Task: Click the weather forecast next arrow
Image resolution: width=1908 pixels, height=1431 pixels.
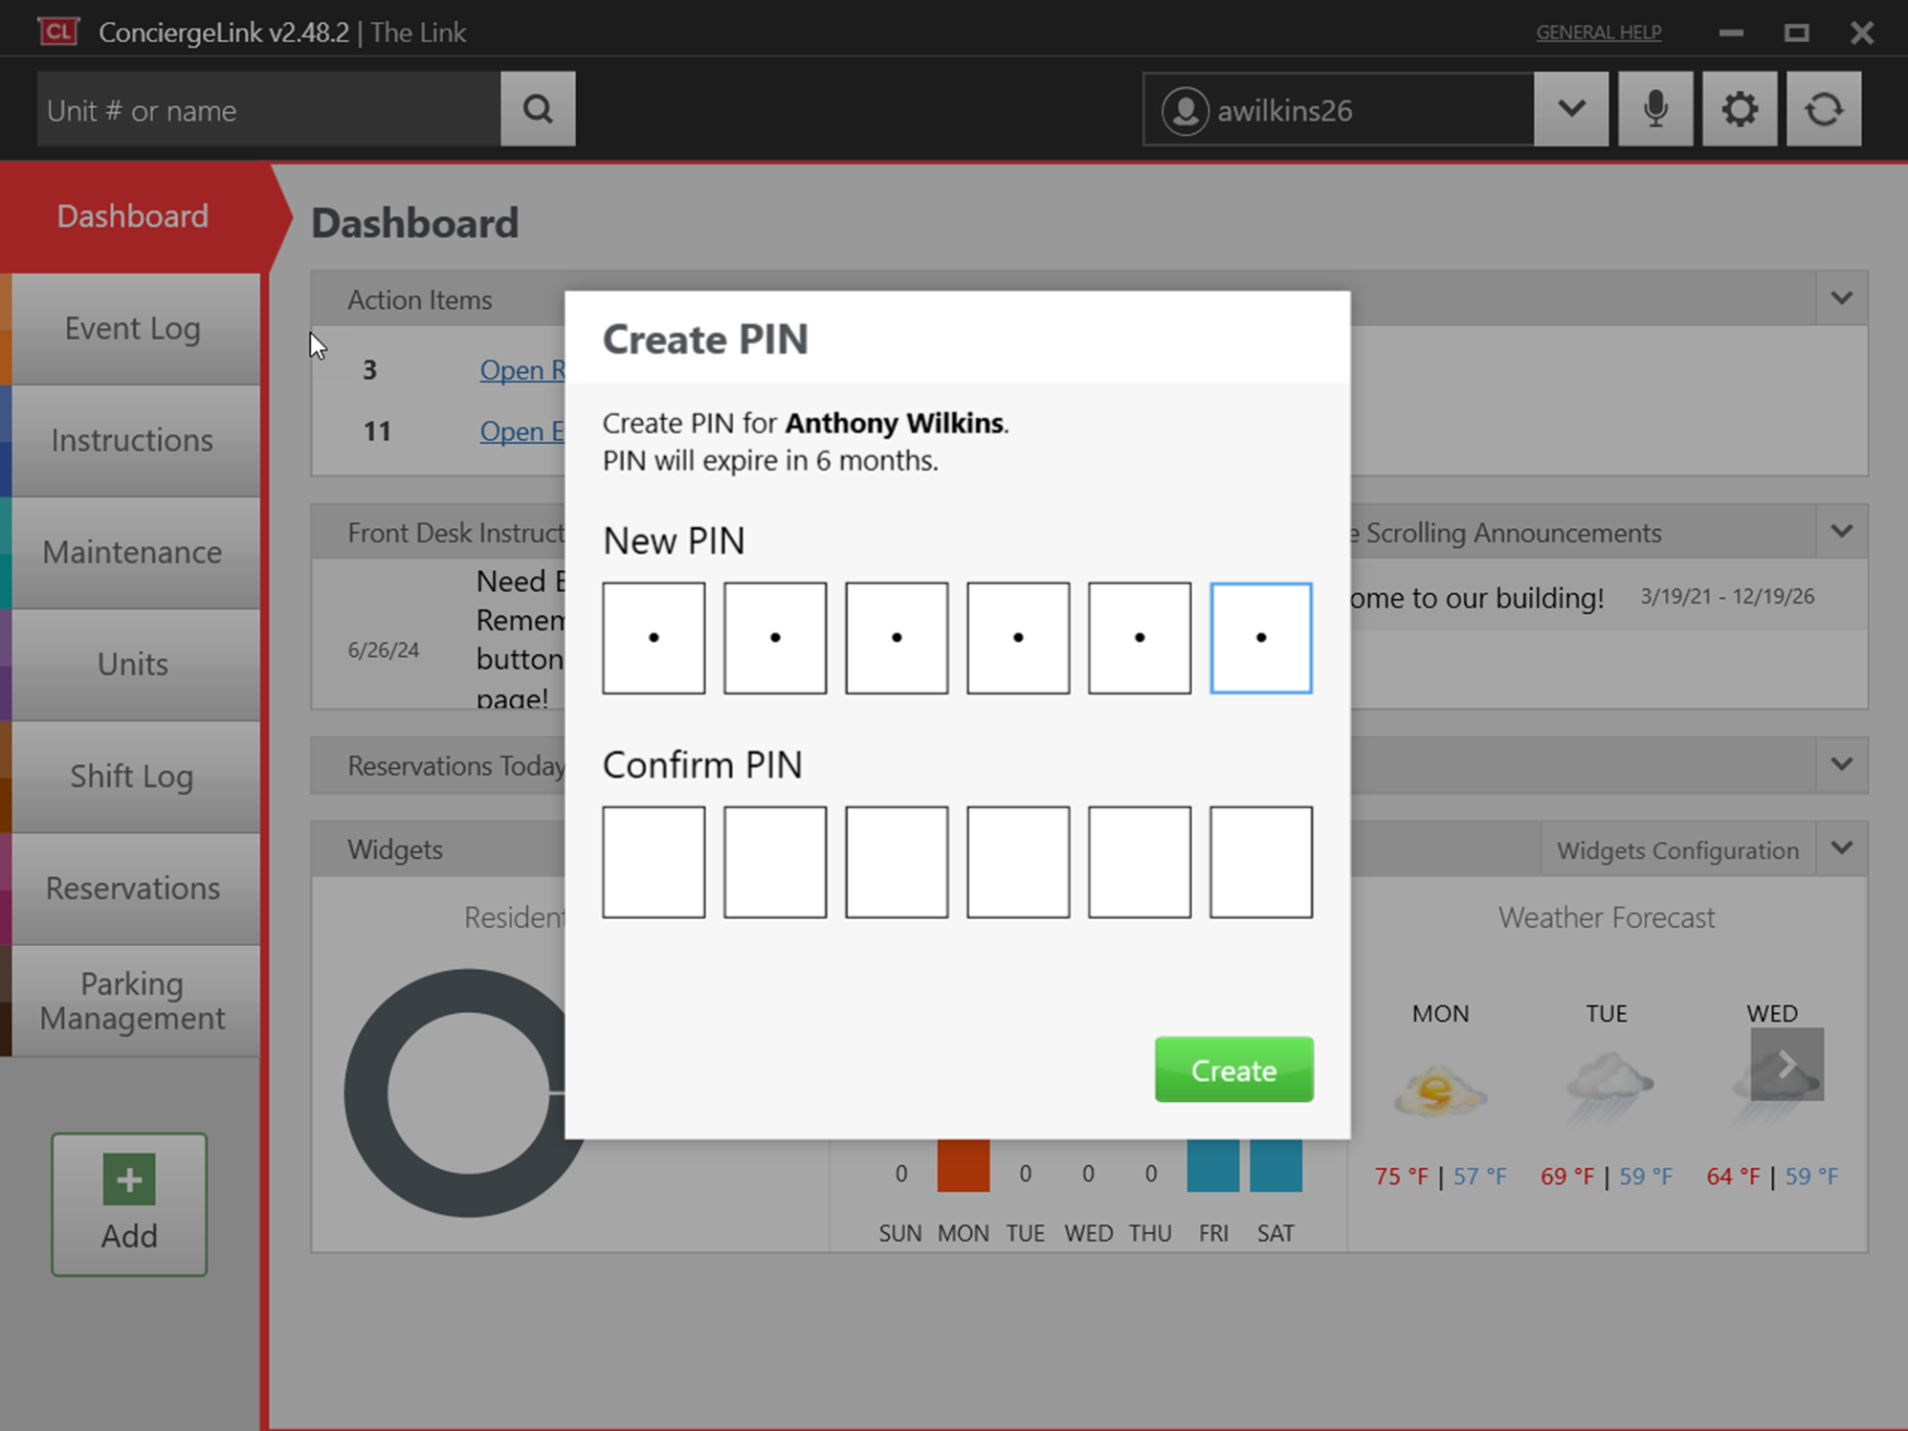Action: (x=1786, y=1065)
